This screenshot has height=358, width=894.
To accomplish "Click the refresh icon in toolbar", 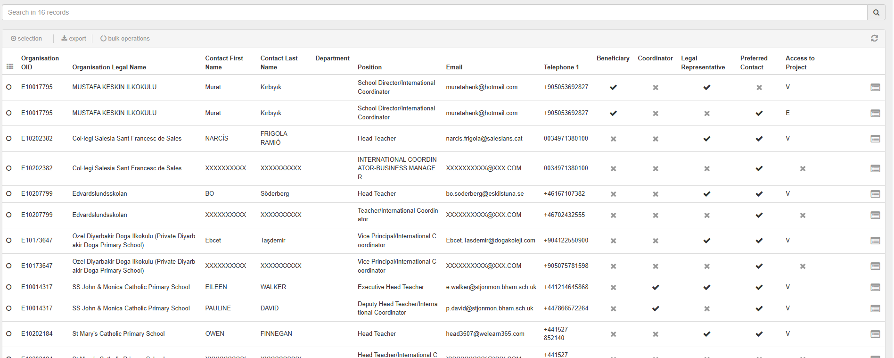I will click(x=874, y=38).
